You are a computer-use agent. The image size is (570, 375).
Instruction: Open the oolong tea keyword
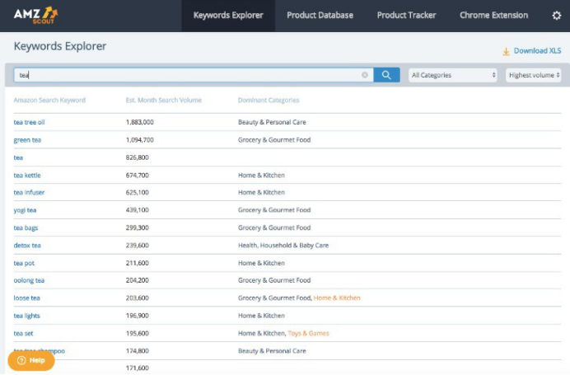pos(29,280)
